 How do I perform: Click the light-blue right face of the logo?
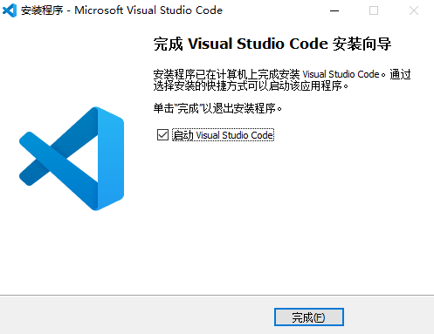111,159
